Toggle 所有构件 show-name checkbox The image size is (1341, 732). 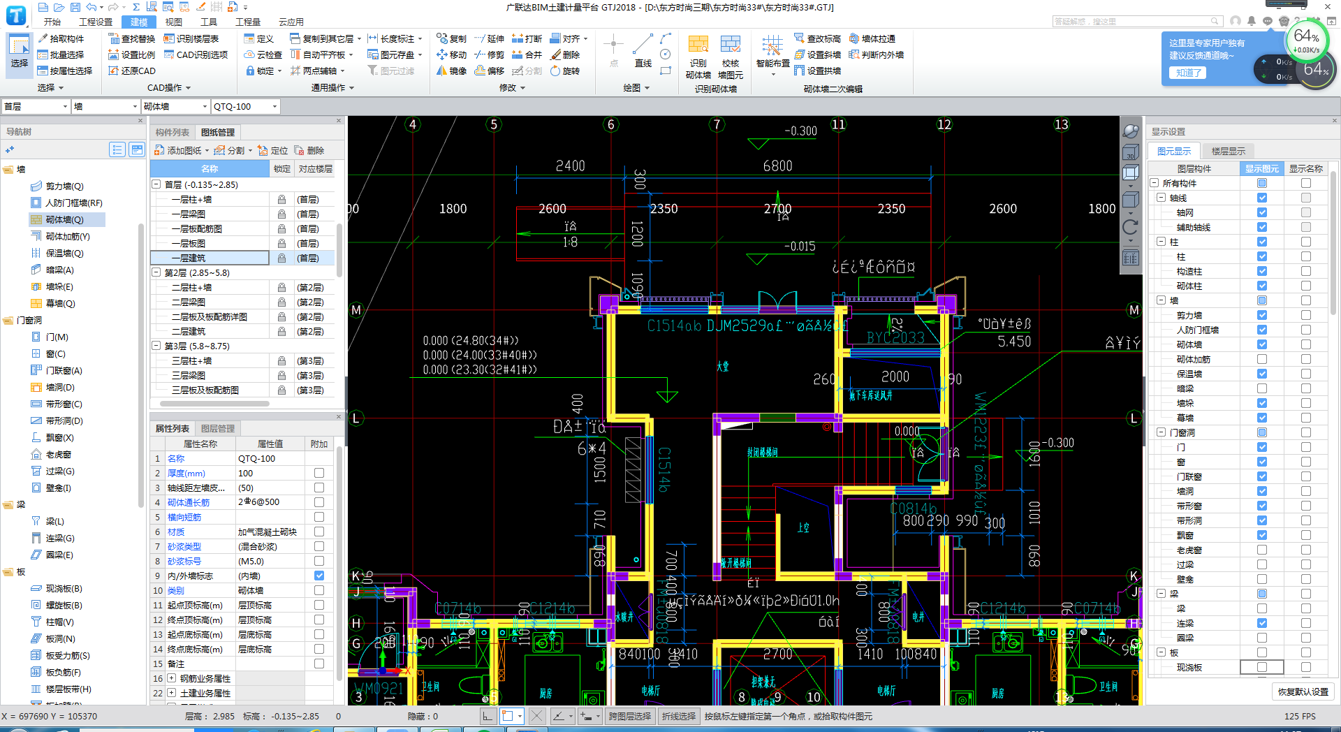[1305, 183]
